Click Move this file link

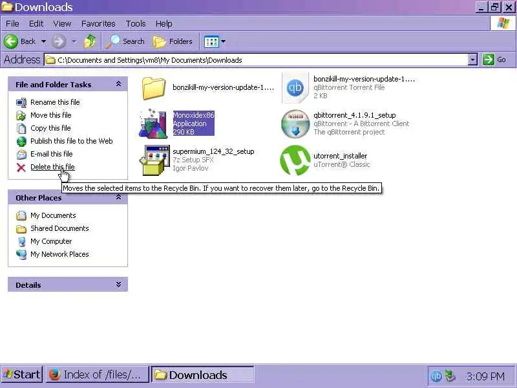tap(51, 115)
